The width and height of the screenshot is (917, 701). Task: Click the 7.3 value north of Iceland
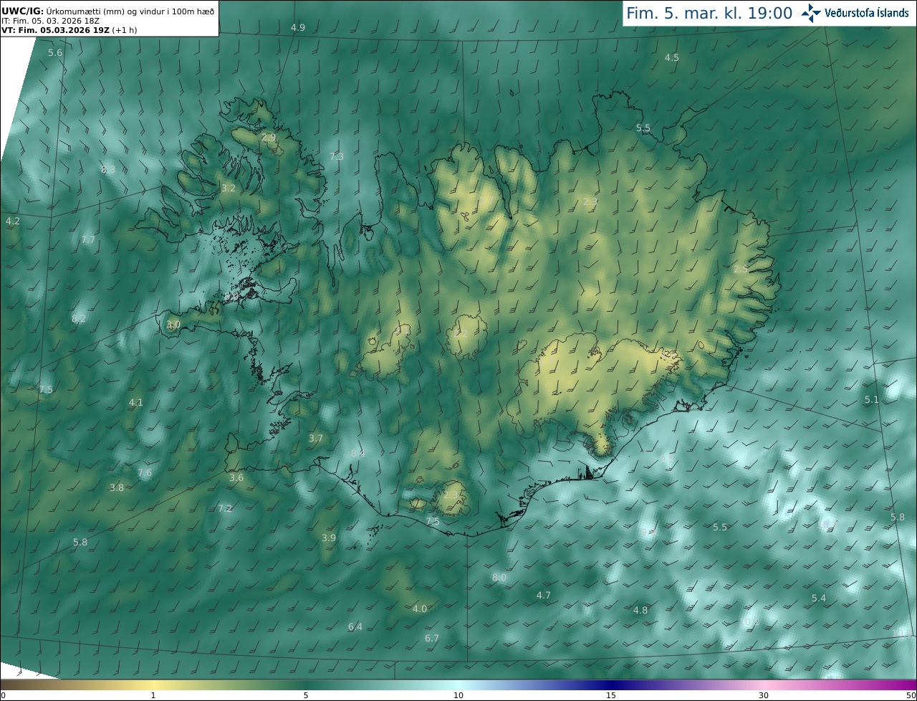click(x=337, y=156)
